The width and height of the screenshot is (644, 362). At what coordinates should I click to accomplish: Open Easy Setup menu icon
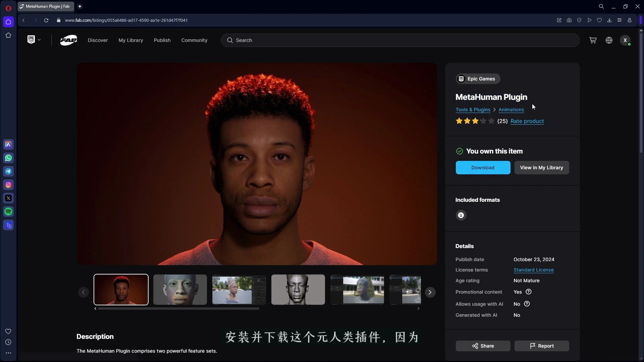(620, 20)
